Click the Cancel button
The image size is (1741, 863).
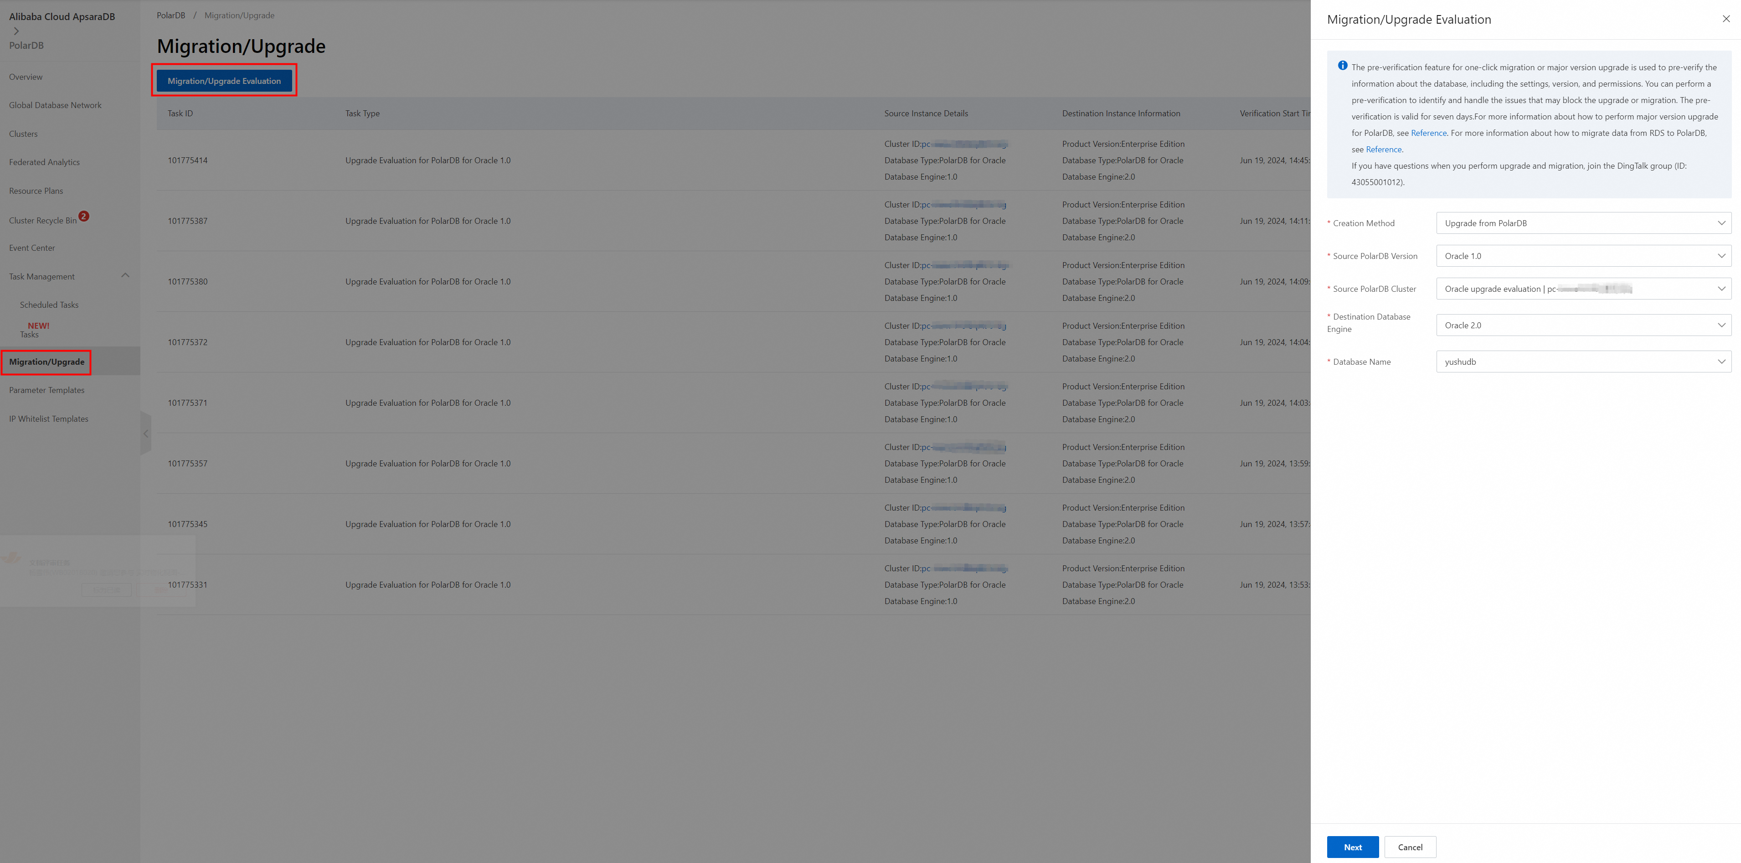click(1410, 847)
